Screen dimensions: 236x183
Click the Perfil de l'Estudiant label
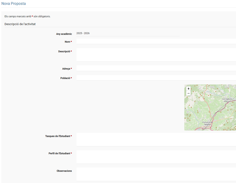point(59,154)
